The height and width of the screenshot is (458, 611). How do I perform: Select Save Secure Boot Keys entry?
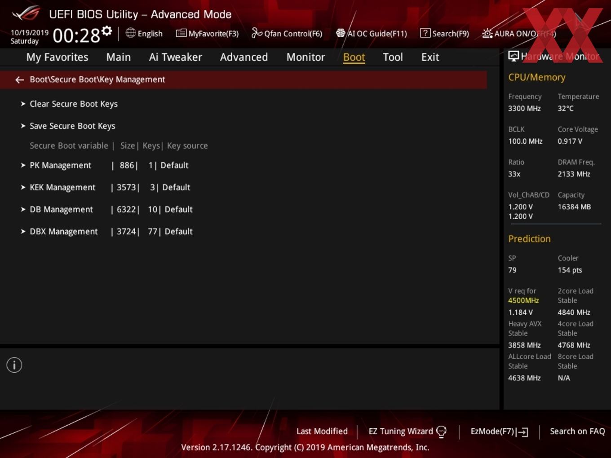pos(72,126)
